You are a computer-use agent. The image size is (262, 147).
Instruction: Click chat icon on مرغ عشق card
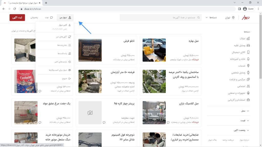(x=40, y=122)
